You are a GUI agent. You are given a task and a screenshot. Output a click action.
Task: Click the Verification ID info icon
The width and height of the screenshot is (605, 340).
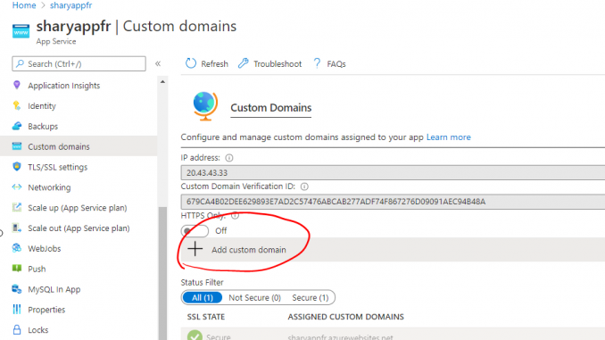click(x=304, y=187)
